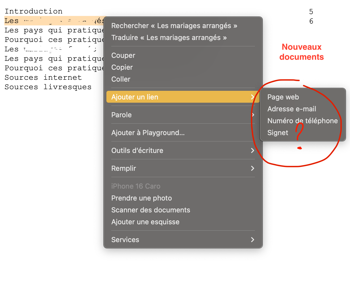The height and width of the screenshot is (287, 350).
Task: Click the Copier menu entry
Action: tap(122, 67)
